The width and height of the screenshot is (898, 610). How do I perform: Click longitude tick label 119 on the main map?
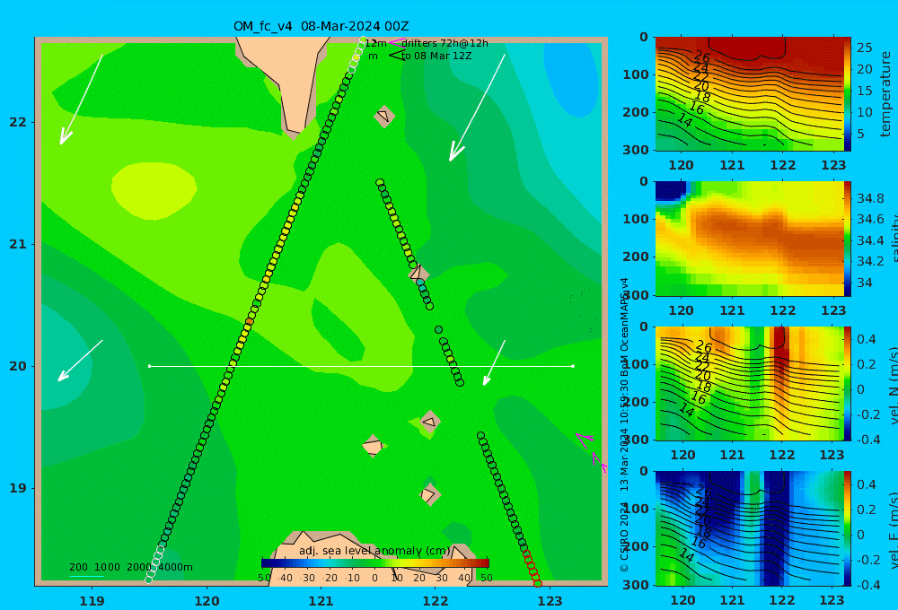click(x=92, y=601)
